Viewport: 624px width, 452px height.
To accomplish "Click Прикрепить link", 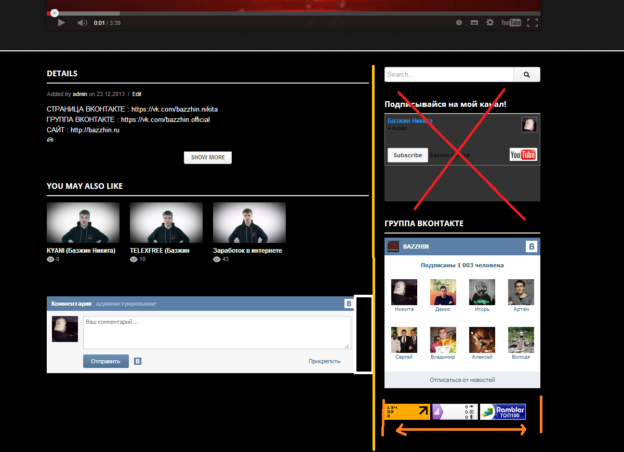I will pyautogui.click(x=324, y=361).
